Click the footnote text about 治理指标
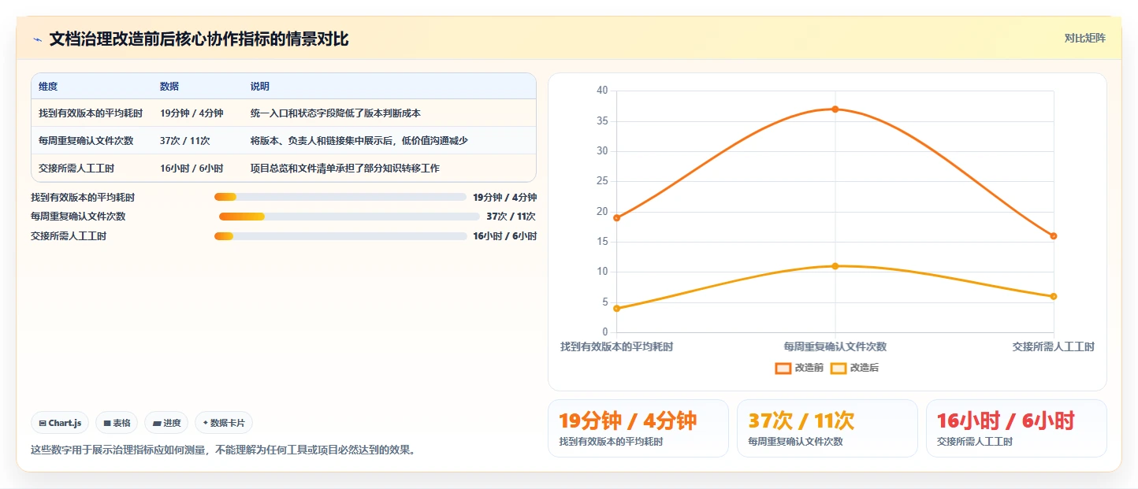Viewport: 1138px width, 489px height. (222, 450)
